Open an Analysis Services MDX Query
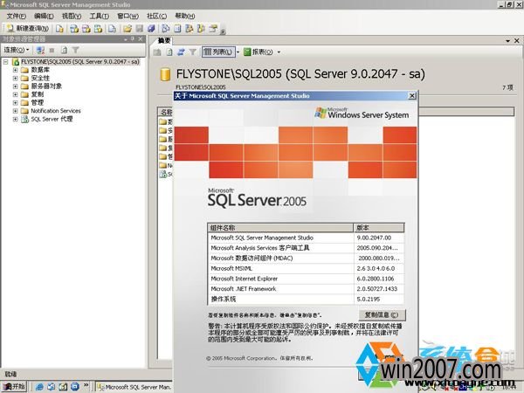This screenshot has height=393, width=524. tap(74, 29)
